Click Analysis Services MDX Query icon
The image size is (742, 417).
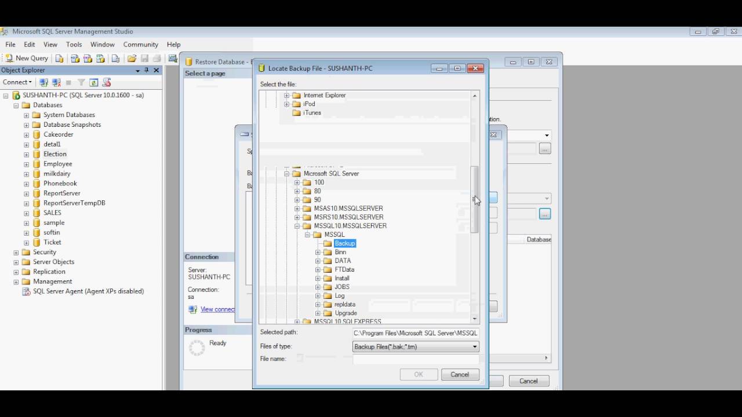75,58
